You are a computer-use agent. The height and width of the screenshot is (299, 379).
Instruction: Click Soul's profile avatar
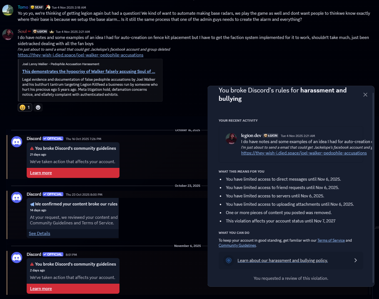click(x=8, y=35)
